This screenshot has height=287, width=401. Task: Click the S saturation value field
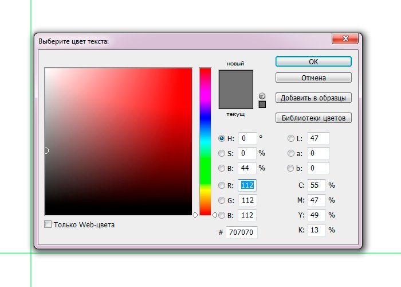tap(247, 153)
